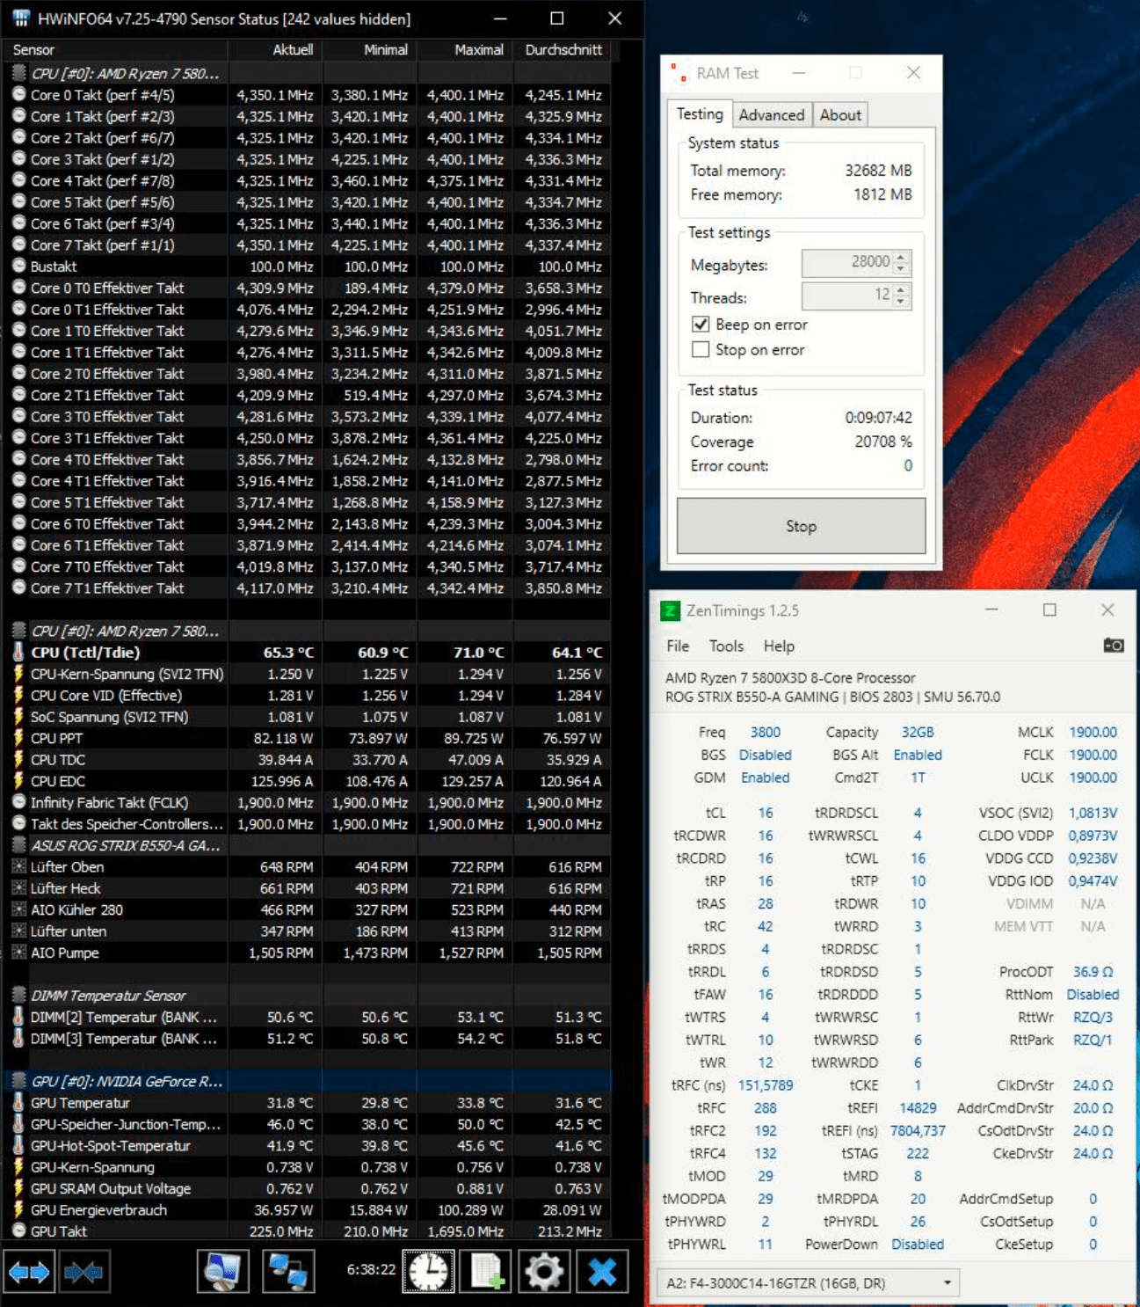The width and height of the screenshot is (1140, 1307).
Task: Click thermometer icon beside DIMM[3] Temperatur
Action: pos(18,1039)
